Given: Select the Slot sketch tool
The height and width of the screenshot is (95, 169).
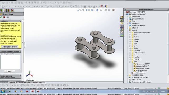Looking at the screenshot, I should pyautogui.click(x=22, y=6).
